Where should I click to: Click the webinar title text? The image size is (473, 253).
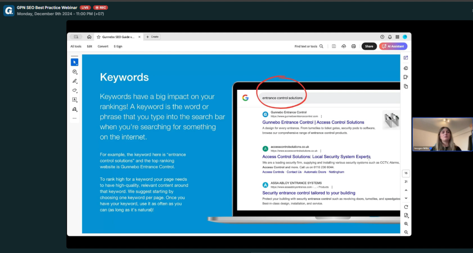click(47, 7)
